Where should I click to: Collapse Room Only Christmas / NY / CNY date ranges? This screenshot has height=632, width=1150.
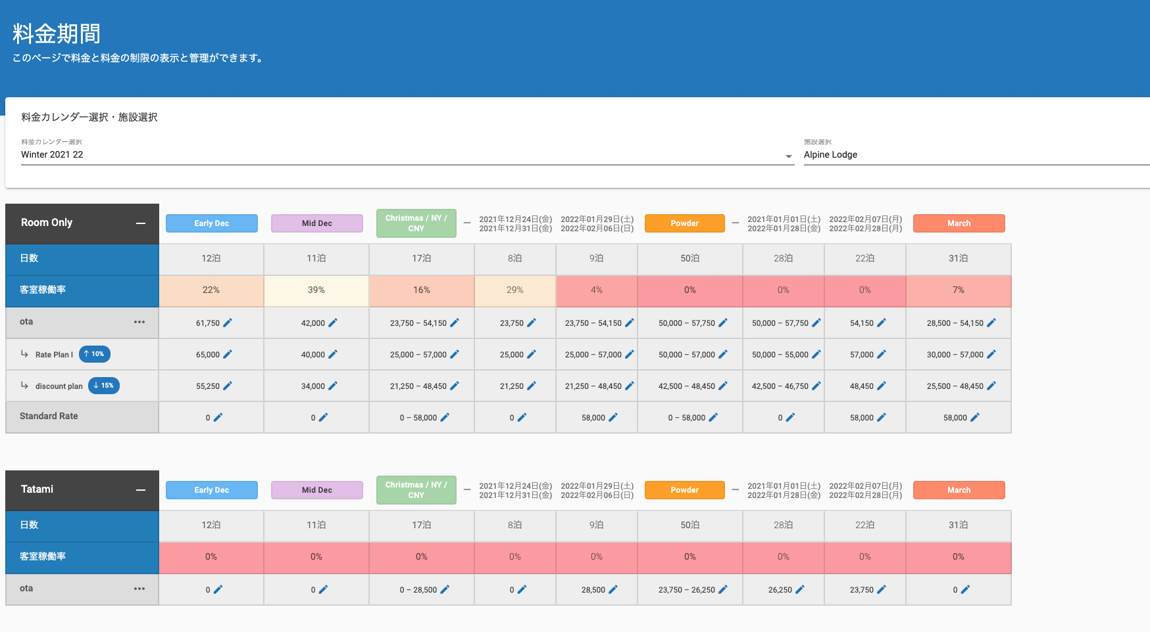coord(467,223)
